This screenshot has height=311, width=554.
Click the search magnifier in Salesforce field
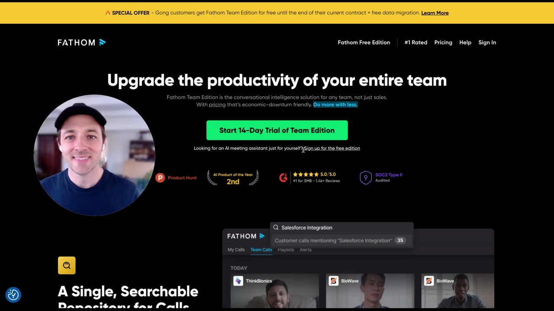[x=276, y=227]
